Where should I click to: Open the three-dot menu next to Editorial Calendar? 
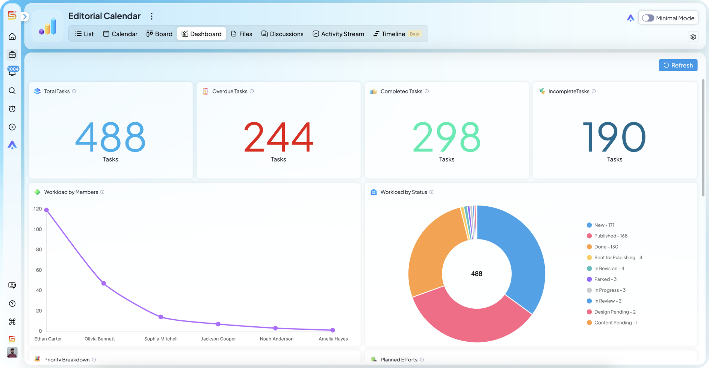click(x=152, y=16)
